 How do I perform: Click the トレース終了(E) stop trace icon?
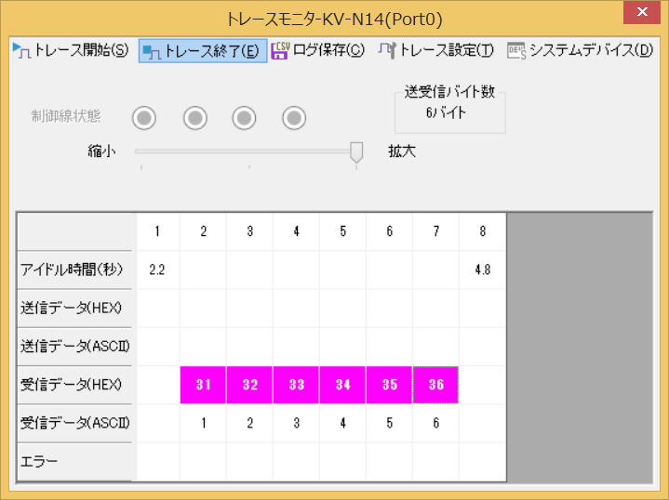tap(152, 51)
